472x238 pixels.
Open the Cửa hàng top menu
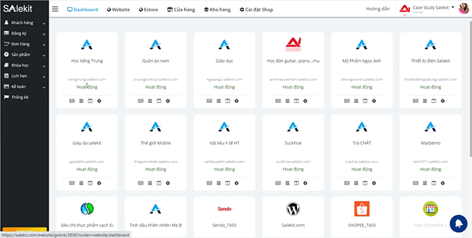click(x=181, y=9)
